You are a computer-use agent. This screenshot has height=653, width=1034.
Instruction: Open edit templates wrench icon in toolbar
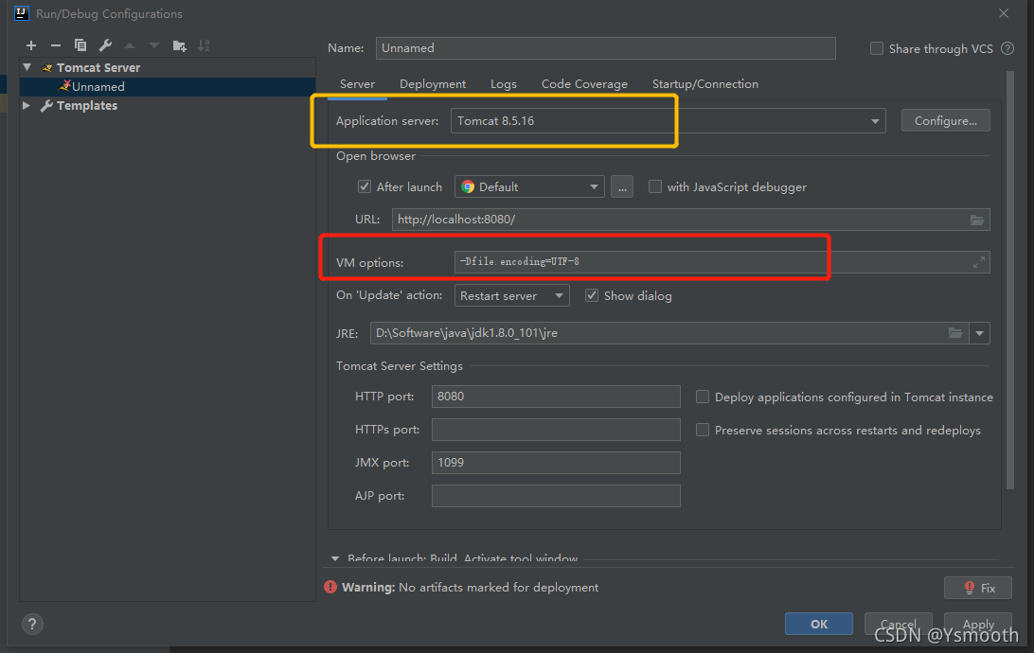click(105, 45)
